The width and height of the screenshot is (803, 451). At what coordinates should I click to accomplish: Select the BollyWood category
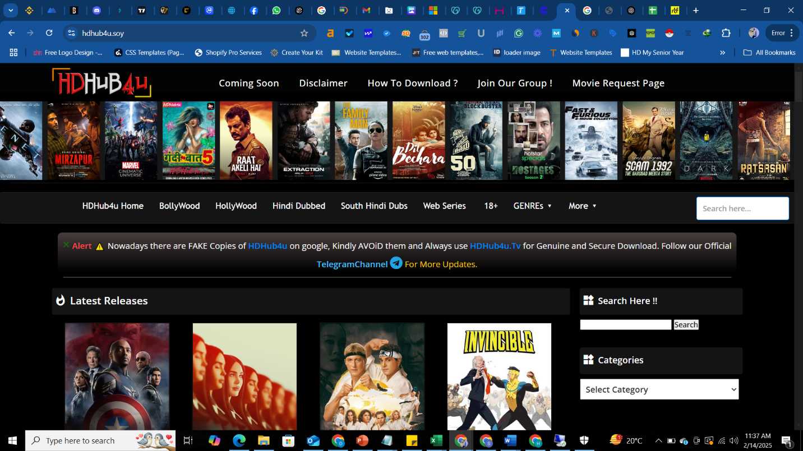[x=179, y=206]
